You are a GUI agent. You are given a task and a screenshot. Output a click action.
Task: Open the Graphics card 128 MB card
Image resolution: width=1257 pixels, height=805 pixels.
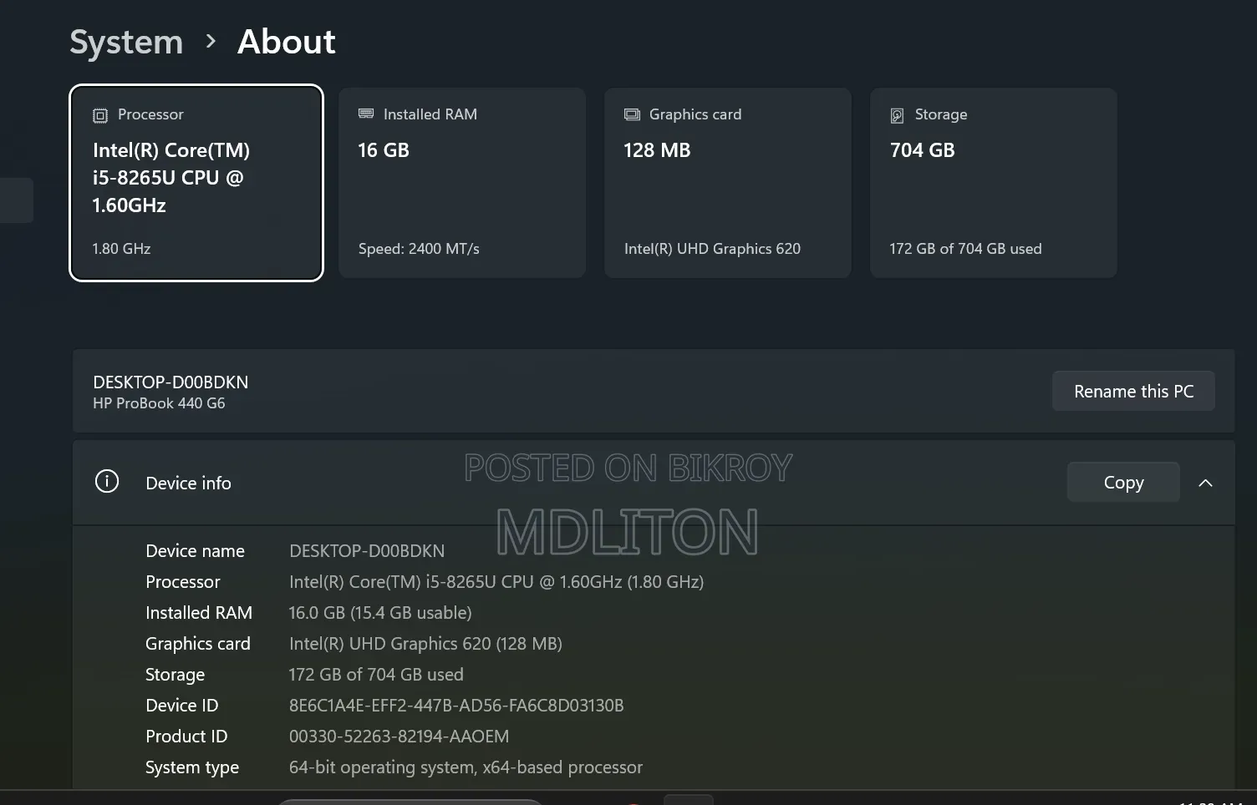click(x=728, y=183)
